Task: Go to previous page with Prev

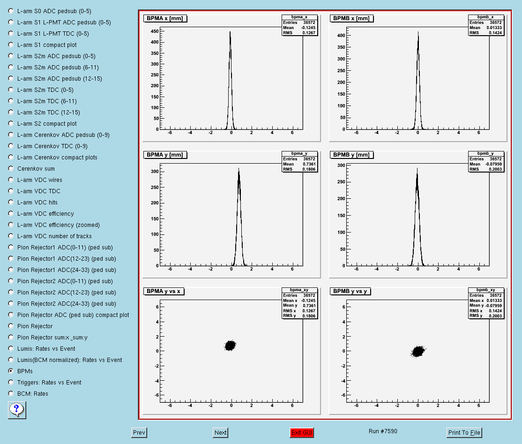Action: click(139, 433)
